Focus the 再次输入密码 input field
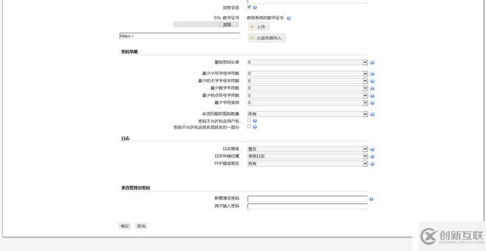This screenshot has width=486, height=251. pyautogui.click(x=307, y=206)
